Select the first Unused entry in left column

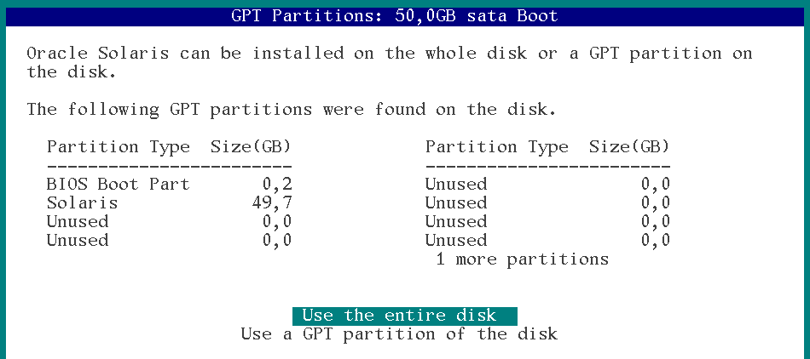(78, 221)
